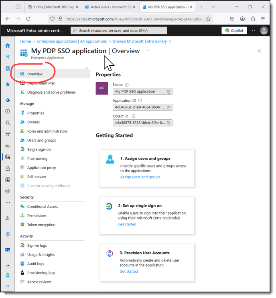Viewport: 276px width, 298px height.
Task: Click the Assign users and groups link
Action: click(140, 177)
